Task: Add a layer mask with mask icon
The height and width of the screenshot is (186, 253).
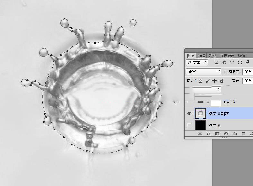Action: [x=217, y=134]
